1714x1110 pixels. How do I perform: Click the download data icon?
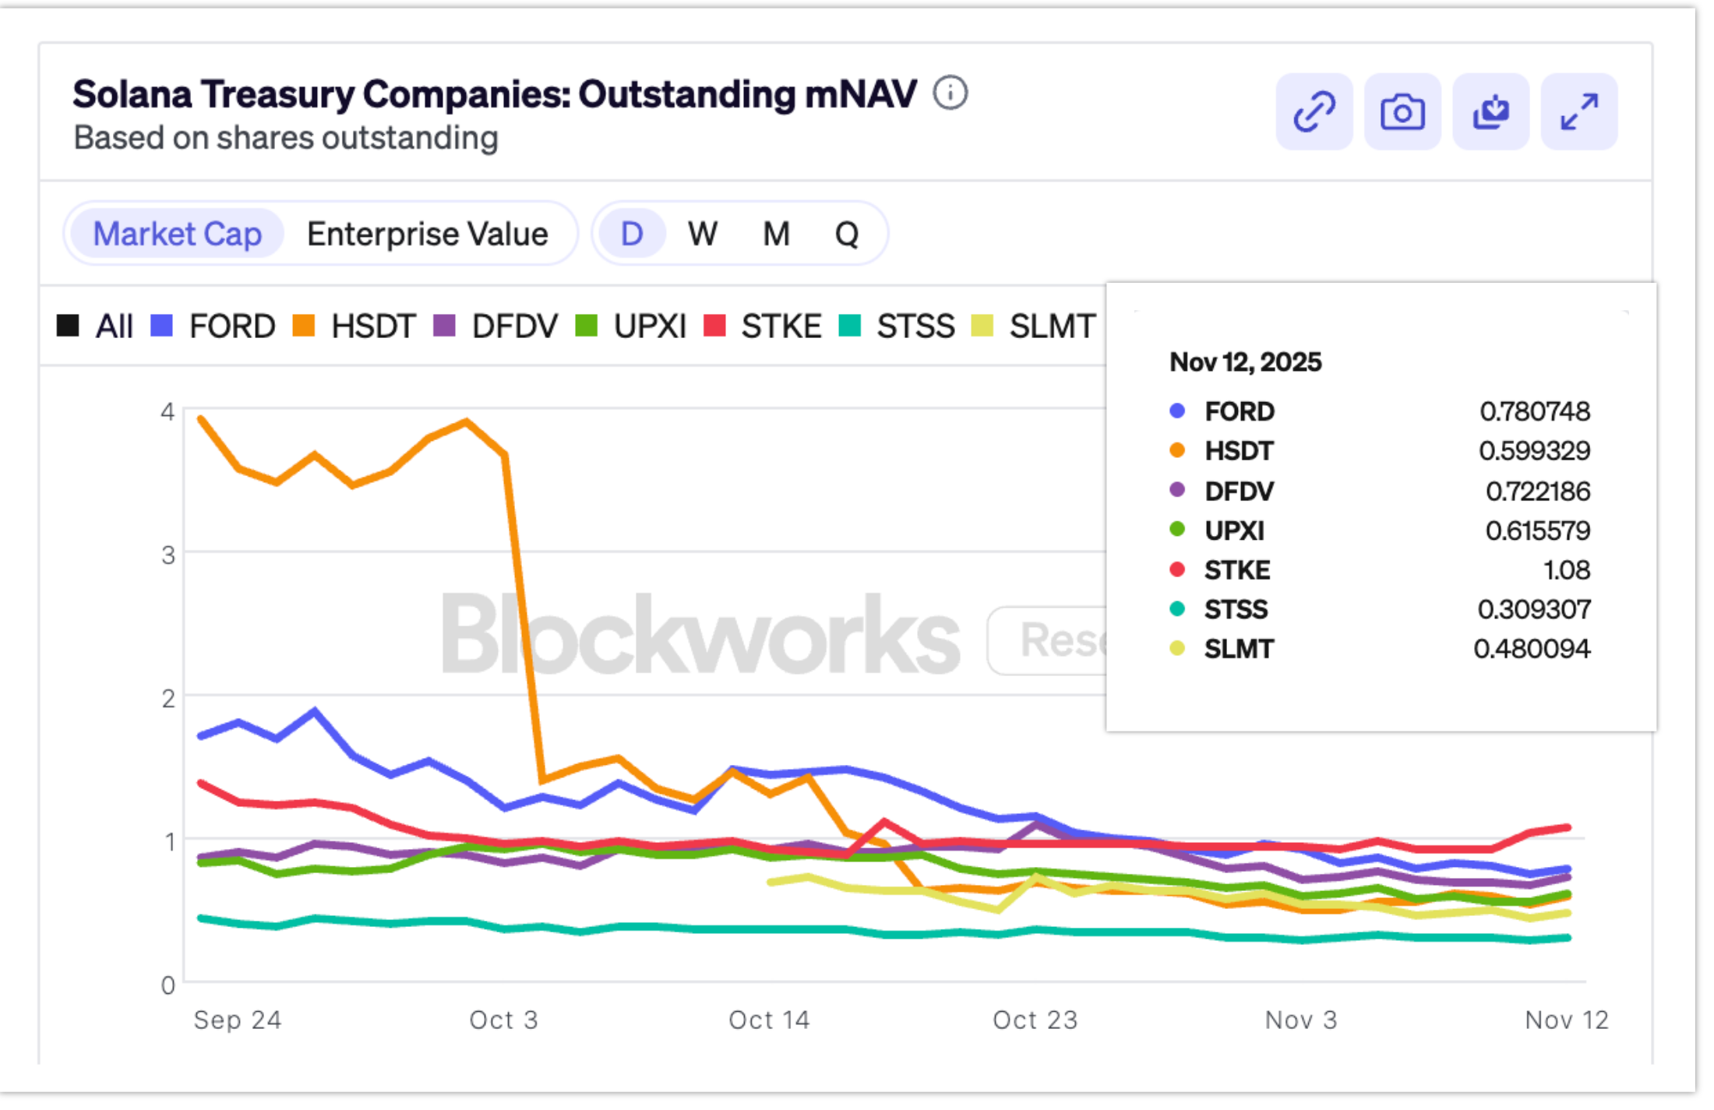(x=1490, y=111)
